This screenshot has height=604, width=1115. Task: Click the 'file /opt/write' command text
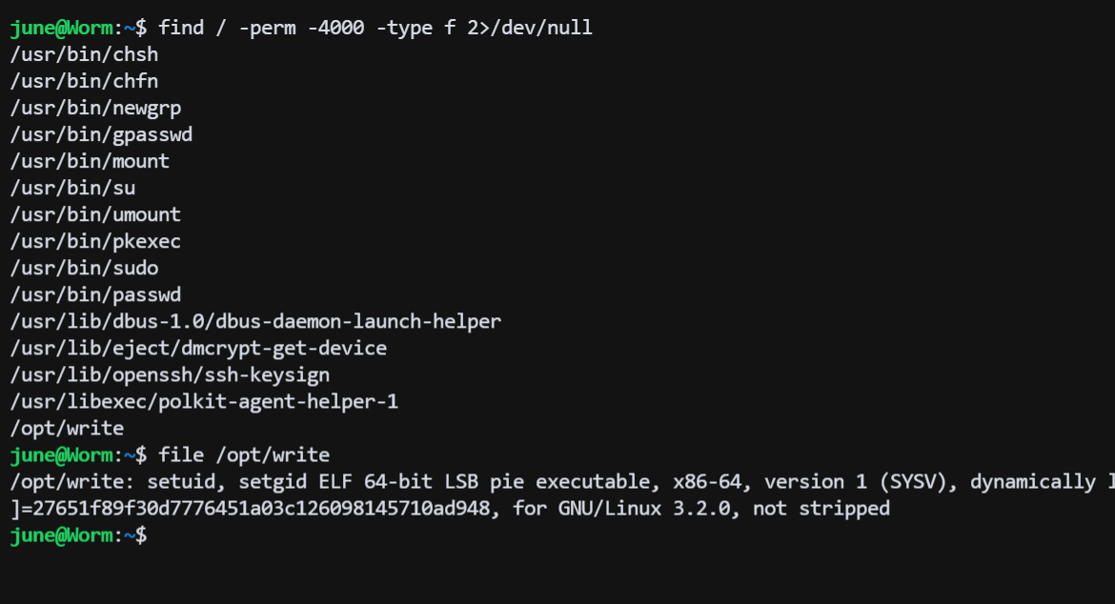click(x=244, y=454)
